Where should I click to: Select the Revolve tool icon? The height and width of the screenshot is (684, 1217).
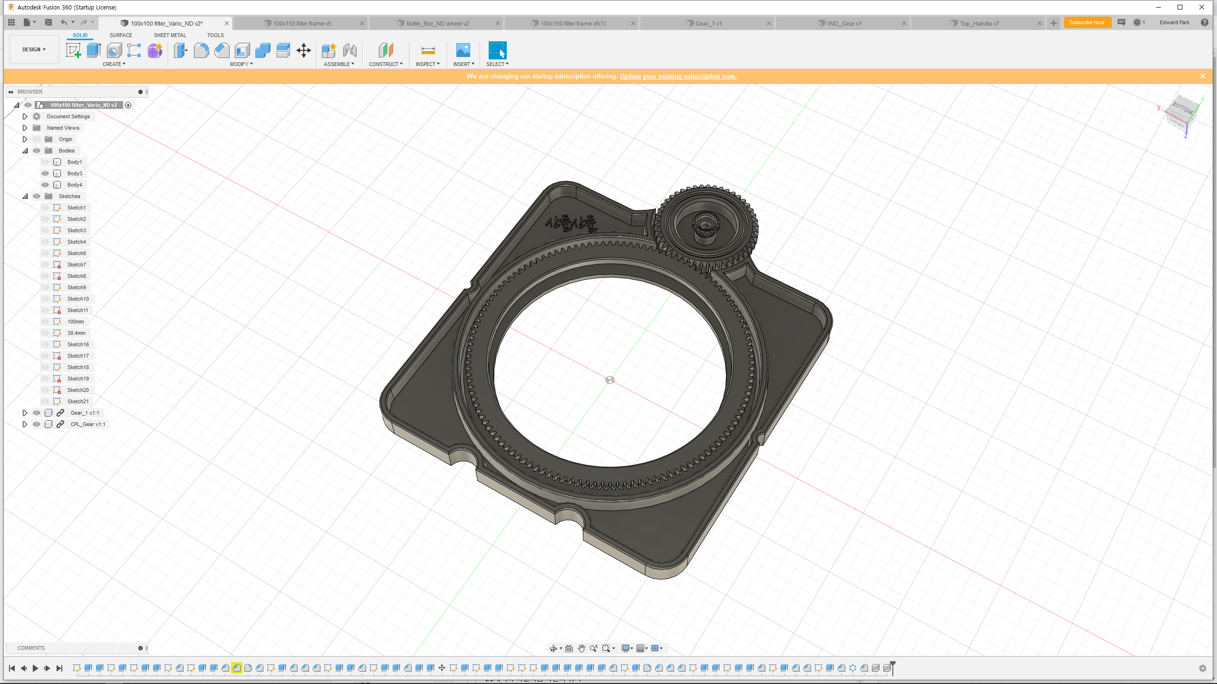[114, 50]
